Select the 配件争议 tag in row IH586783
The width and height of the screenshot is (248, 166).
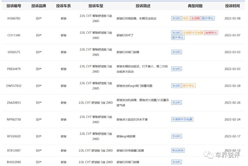[208, 18]
